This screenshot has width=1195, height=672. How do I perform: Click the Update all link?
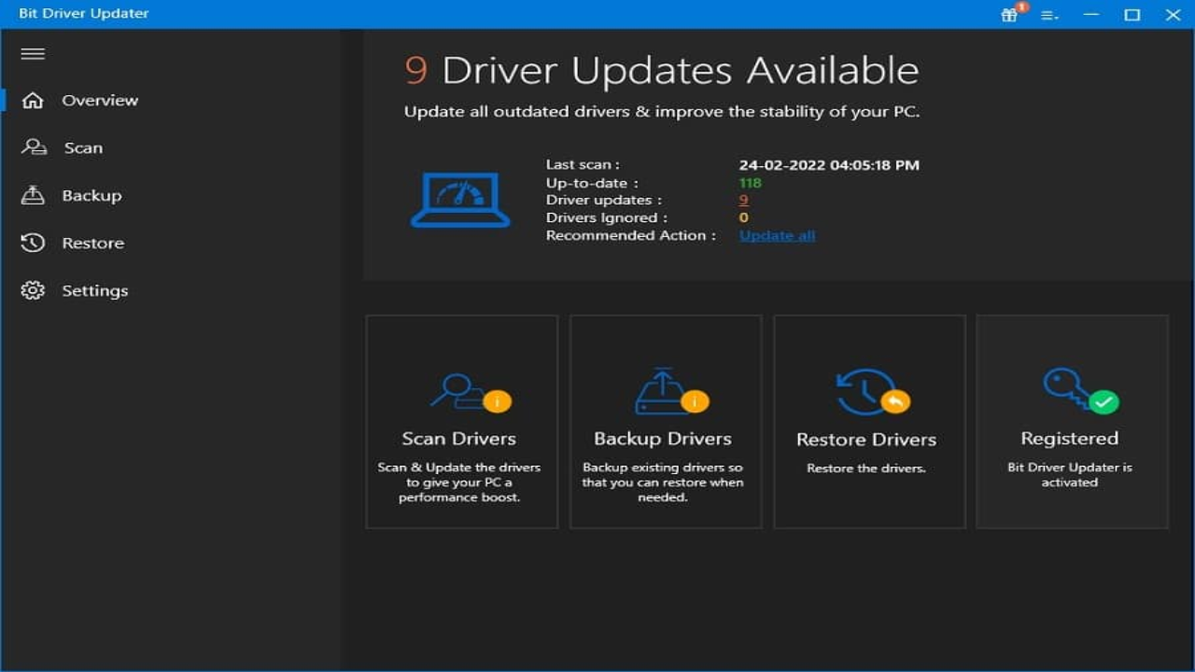[777, 235]
